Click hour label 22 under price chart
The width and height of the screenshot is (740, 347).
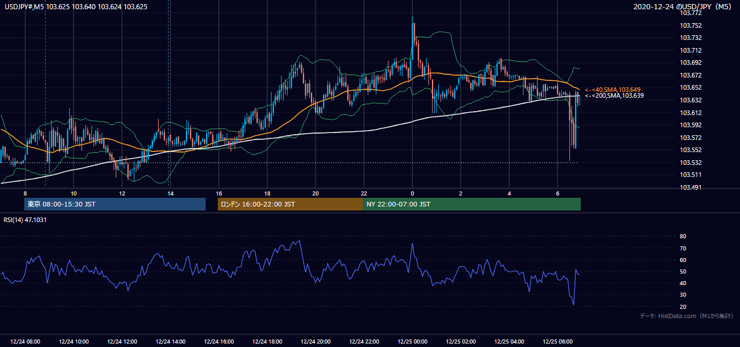tap(364, 193)
